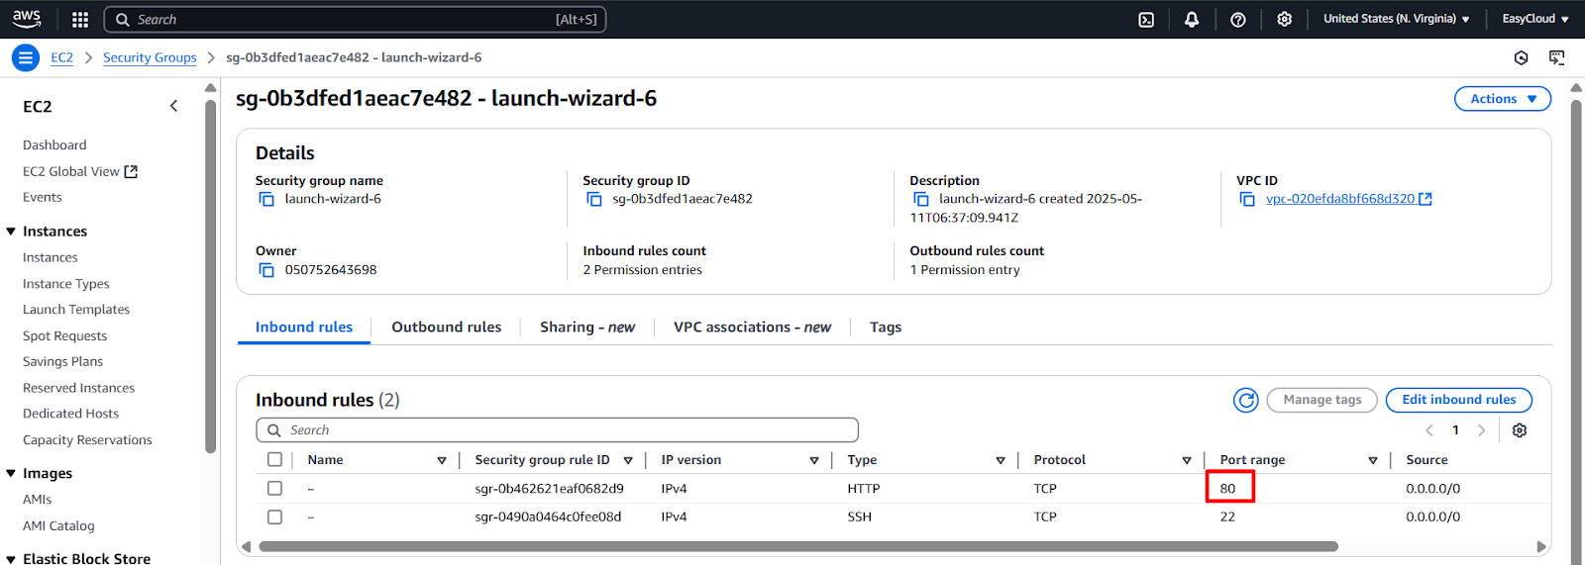The image size is (1585, 565).
Task: Copy the security group name launch-wizard-6
Action: pyautogui.click(x=266, y=199)
